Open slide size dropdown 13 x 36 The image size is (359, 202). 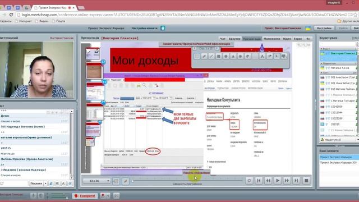(x=96, y=181)
